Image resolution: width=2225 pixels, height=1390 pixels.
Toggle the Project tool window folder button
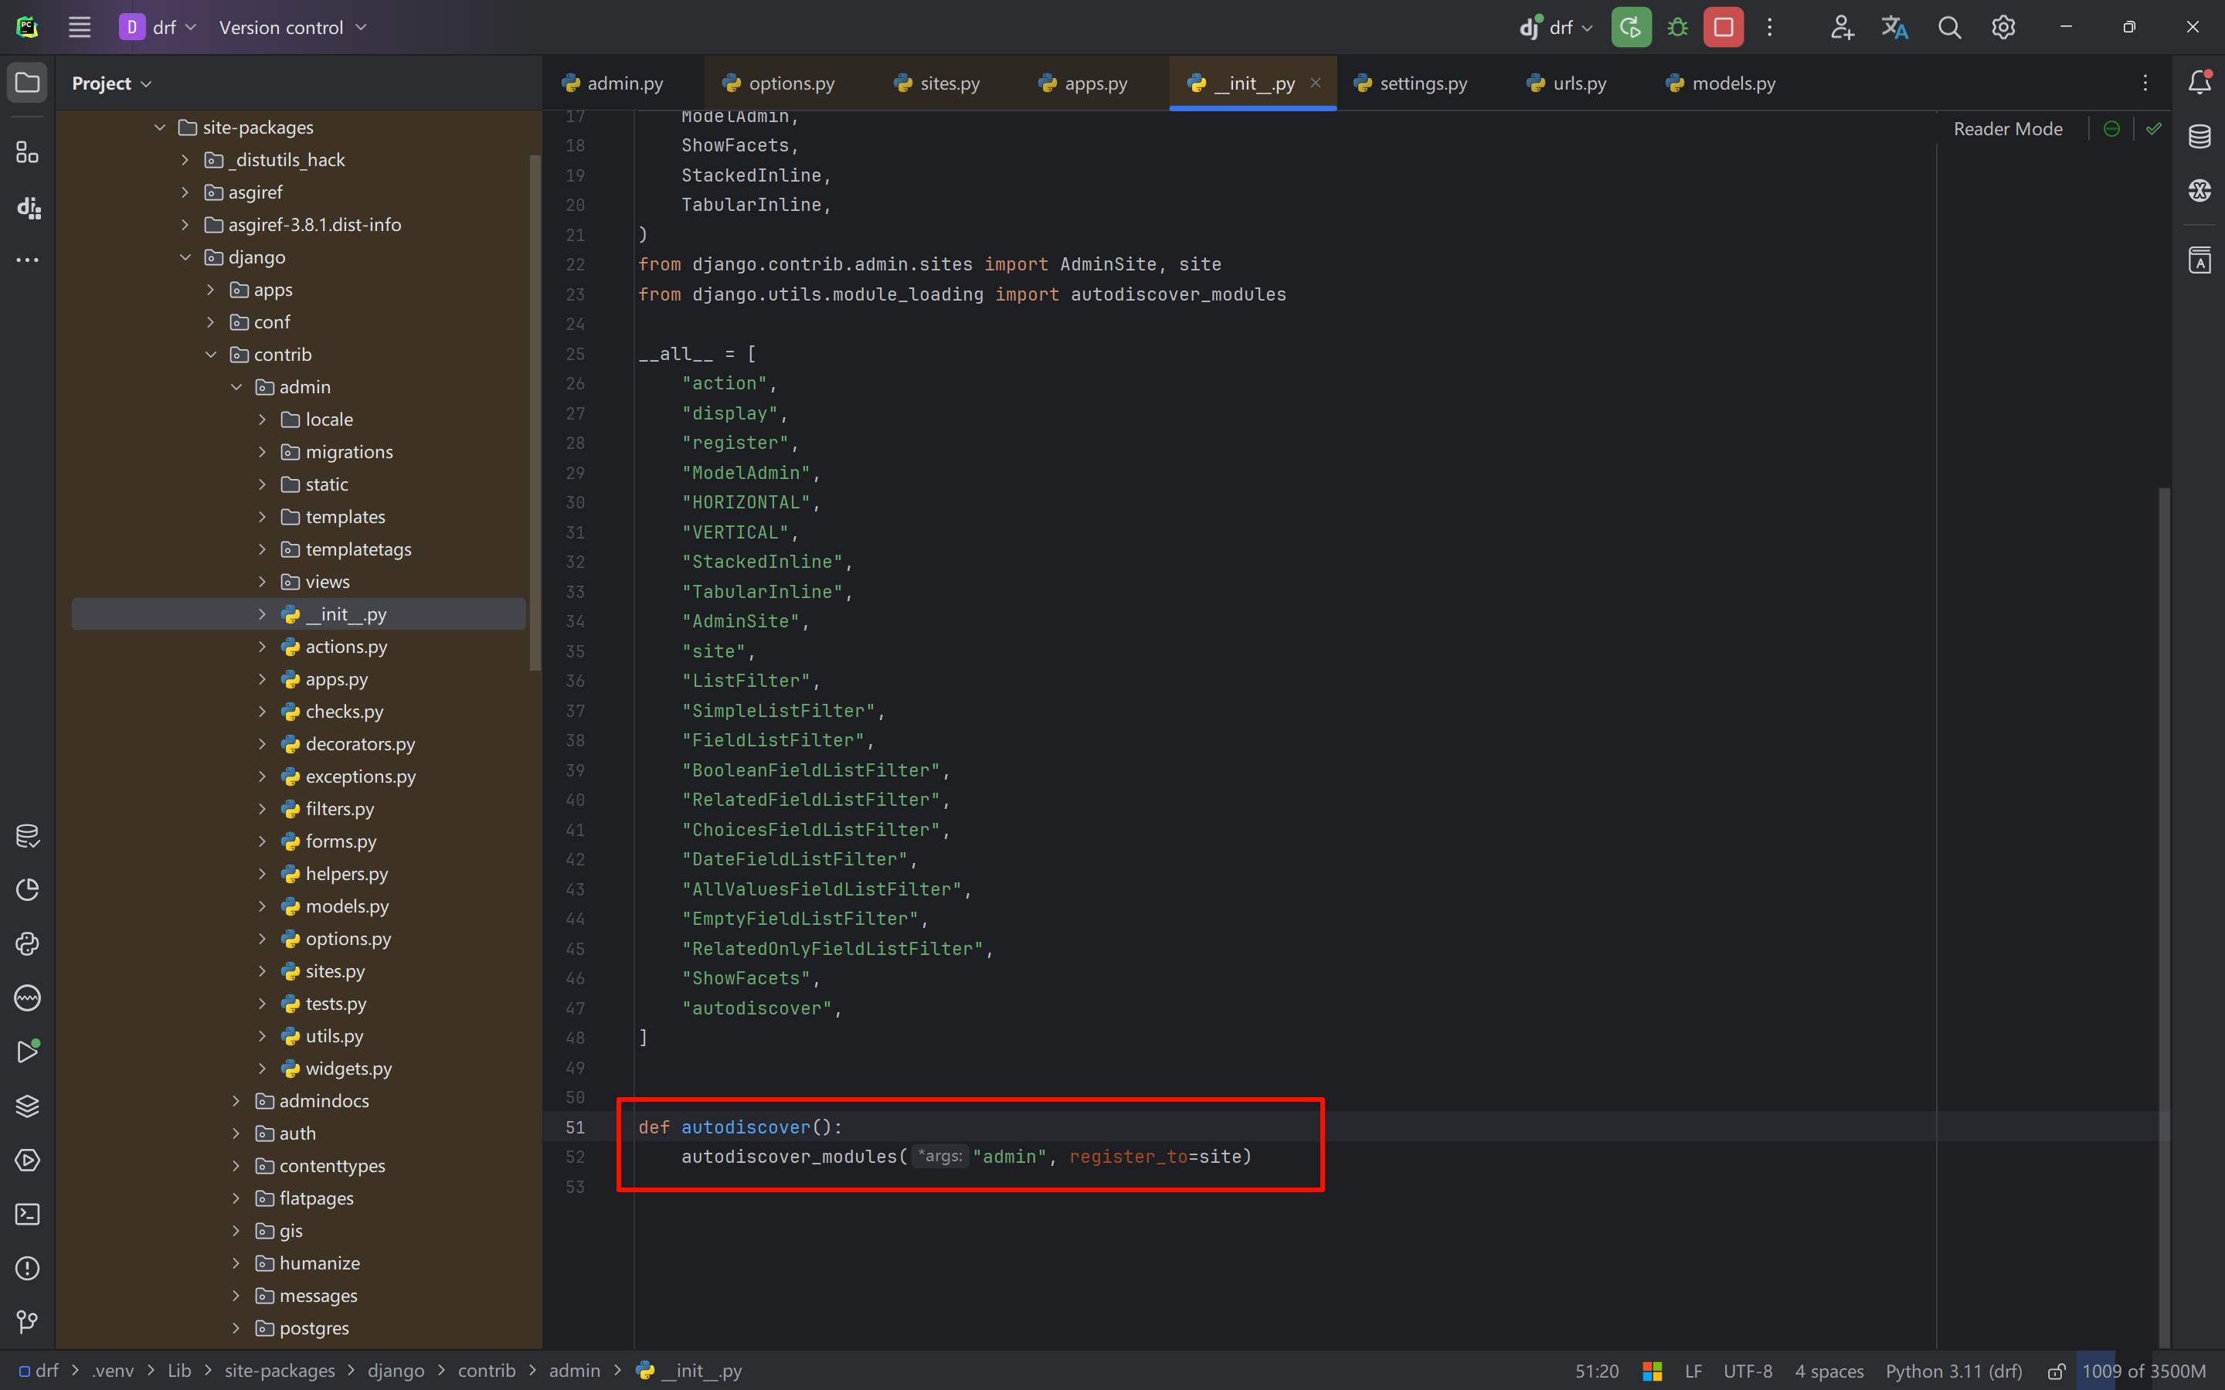(28, 83)
